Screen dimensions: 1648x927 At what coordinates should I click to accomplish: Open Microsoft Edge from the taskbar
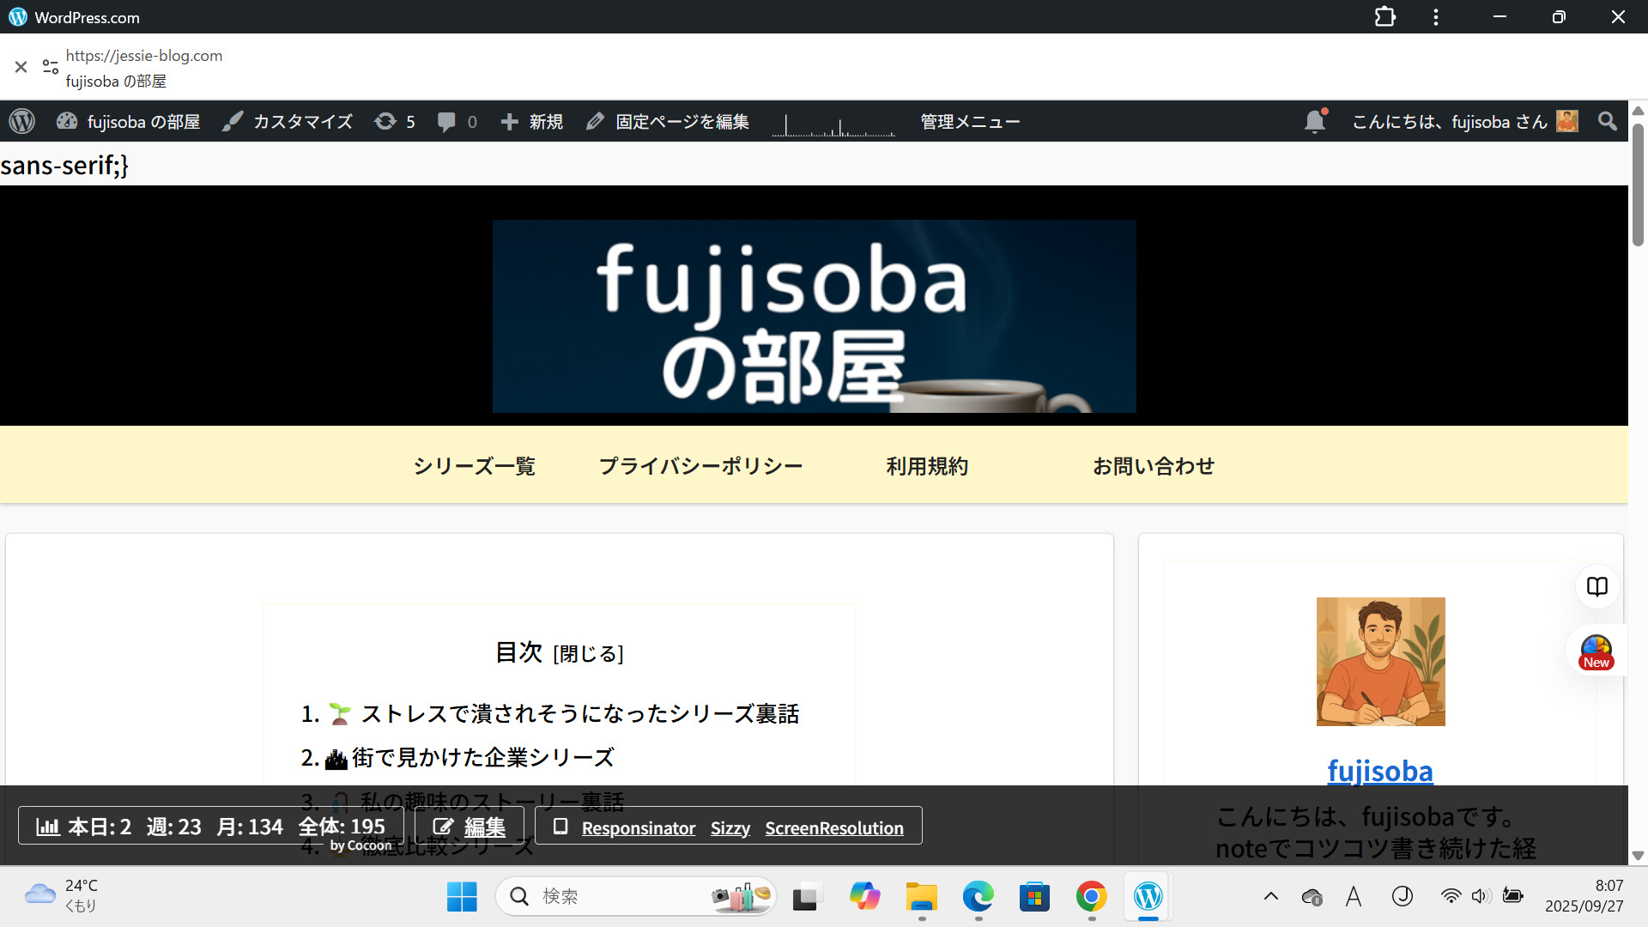click(x=978, y=897)
